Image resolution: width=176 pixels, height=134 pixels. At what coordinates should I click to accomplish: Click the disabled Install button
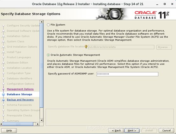tap(149, 131)
